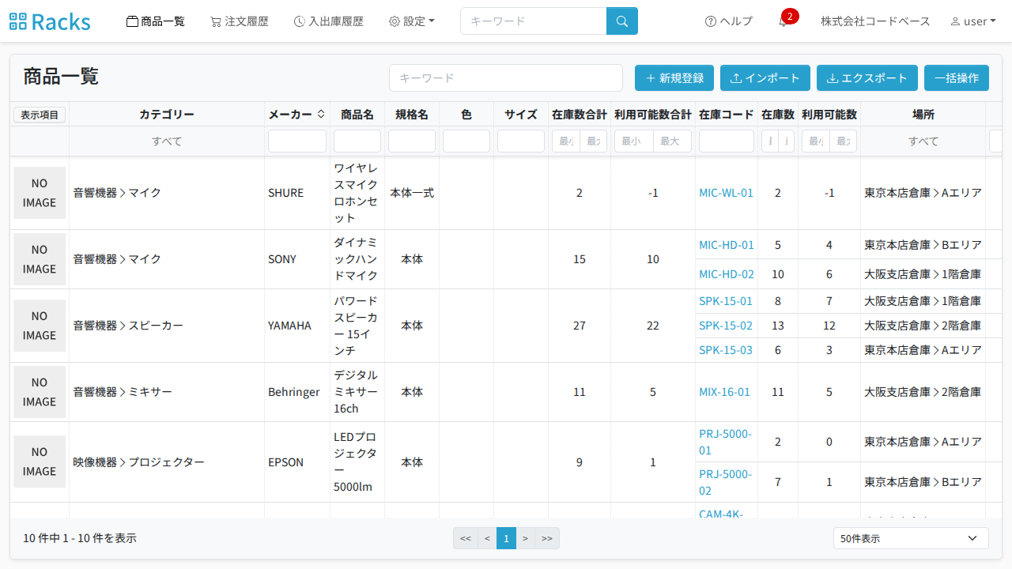Go to last page with >> button
This screenshot has width=1012, height=569.
coord(547,538)
